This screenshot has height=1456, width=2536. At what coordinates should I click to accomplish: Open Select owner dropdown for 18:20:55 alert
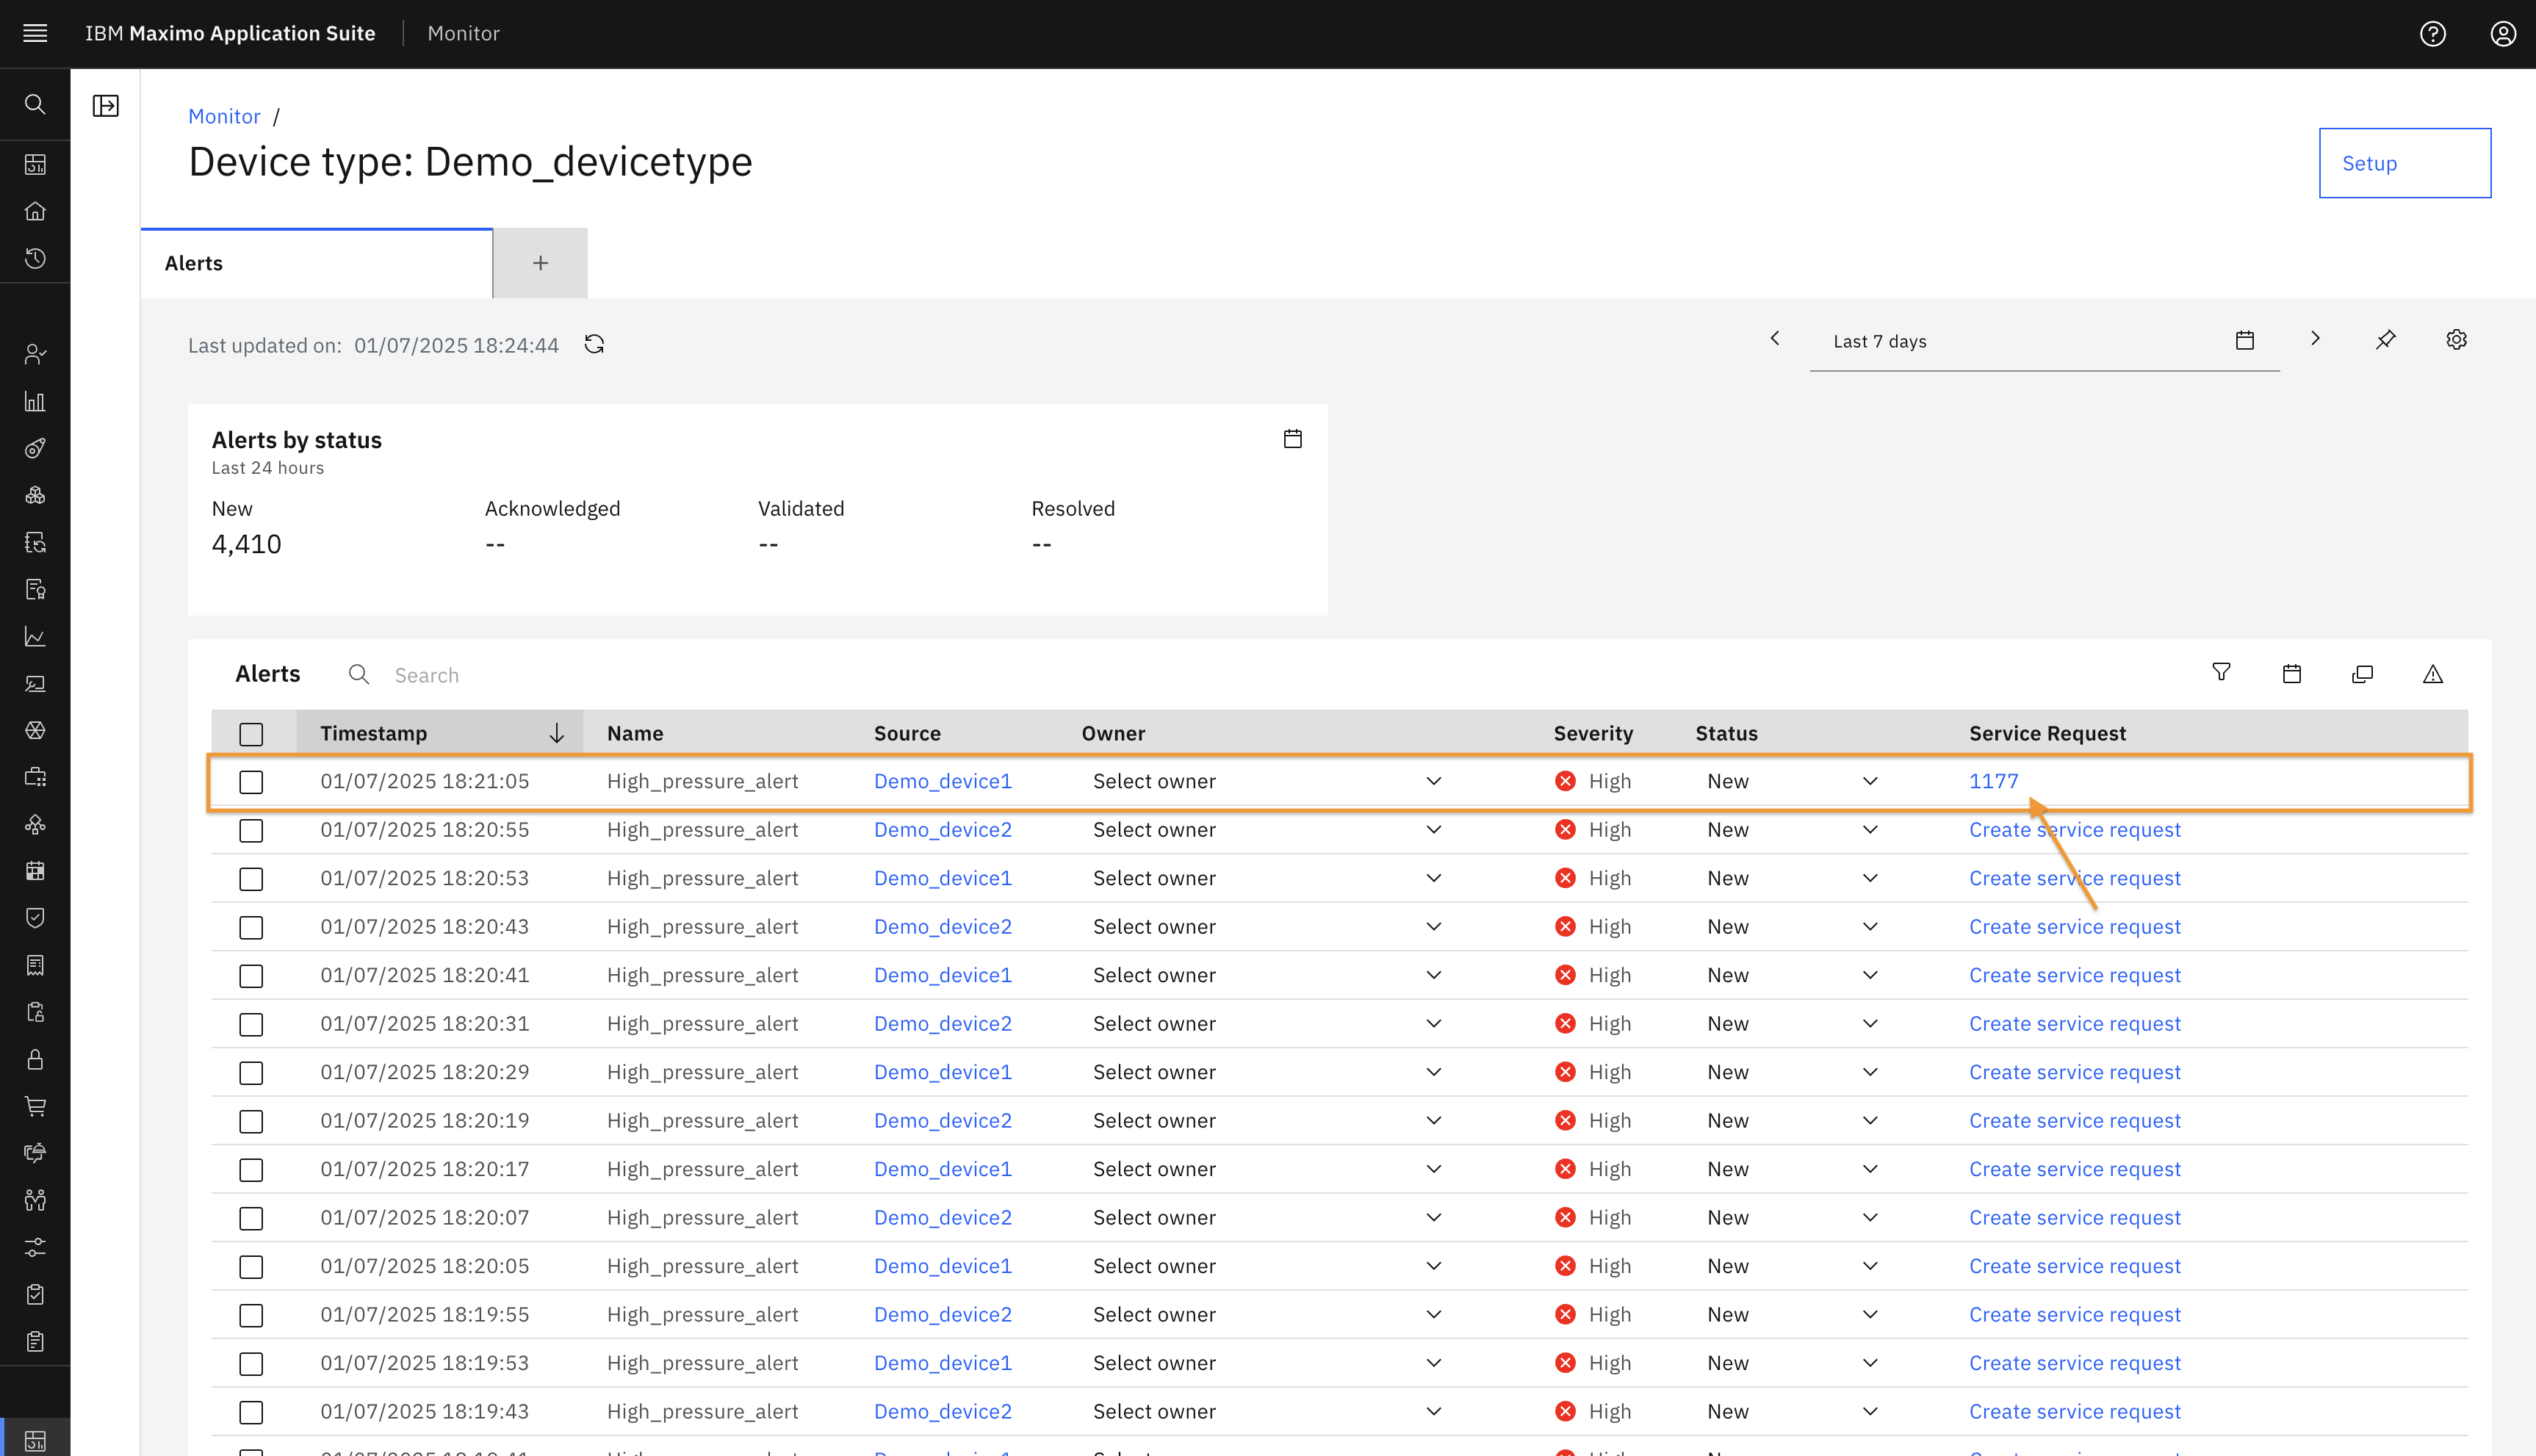pyautogui.click(x=1268, y=830)
